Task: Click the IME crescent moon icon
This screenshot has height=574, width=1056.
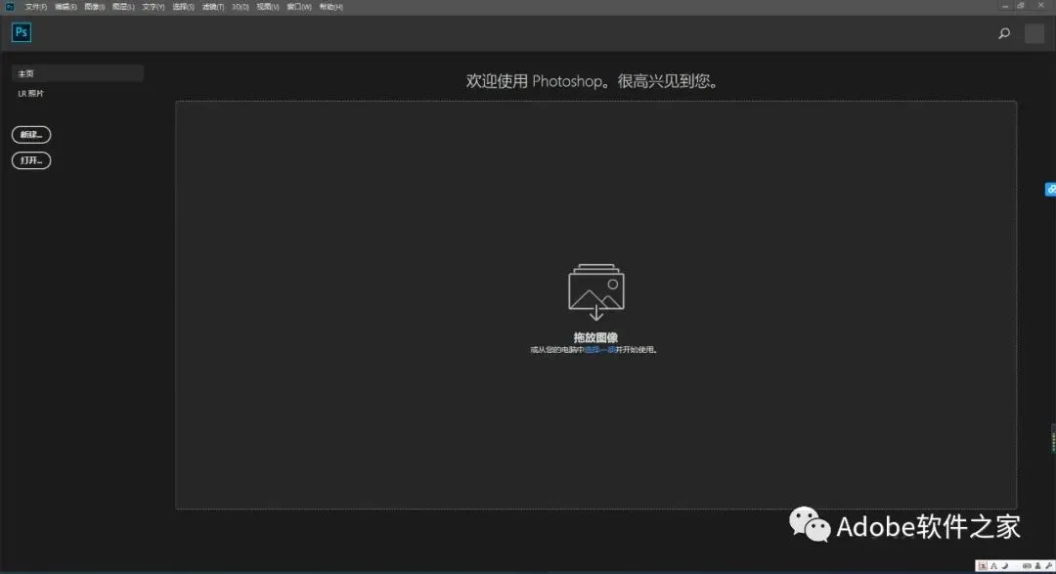Action: [1005, 566]
